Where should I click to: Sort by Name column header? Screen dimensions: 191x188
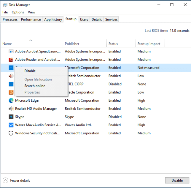pyautogui.click(x=7, y=44)
